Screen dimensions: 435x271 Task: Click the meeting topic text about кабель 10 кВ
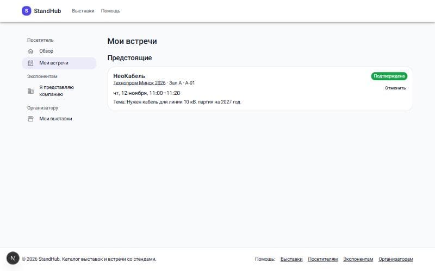[177, 102]
